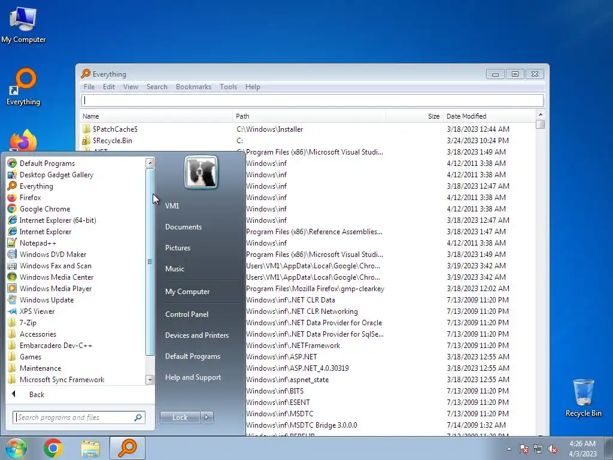
Task: Open Music from the Start menu
Action: pos(174,269)
